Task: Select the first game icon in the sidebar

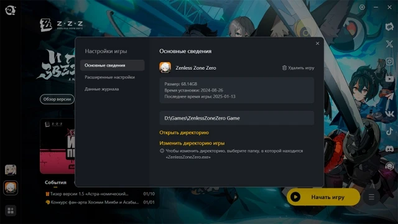Action: pos(11,170)
